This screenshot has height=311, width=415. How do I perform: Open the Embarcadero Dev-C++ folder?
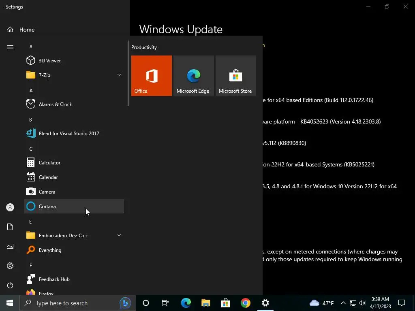pos(74,235)
